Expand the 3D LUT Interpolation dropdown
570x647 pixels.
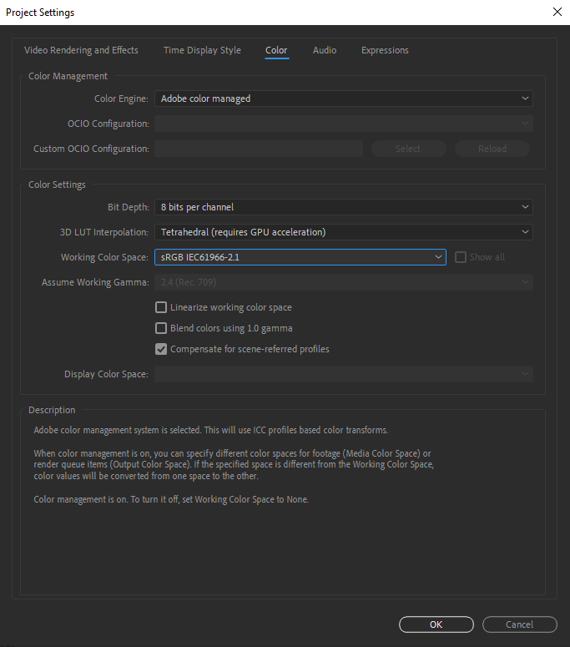point(343,232)
